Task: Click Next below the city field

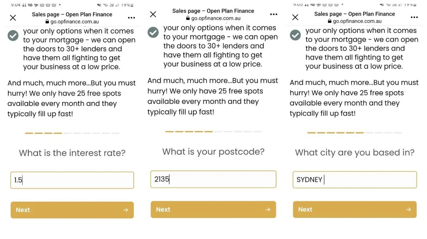Action: pos(355,209)
